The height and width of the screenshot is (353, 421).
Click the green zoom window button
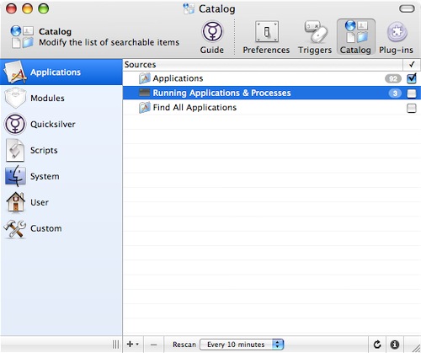[x=44, y=8]
